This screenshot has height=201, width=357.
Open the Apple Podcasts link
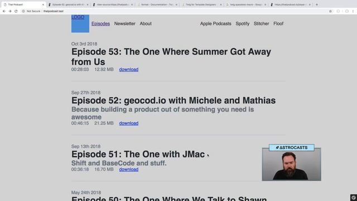coord(216,23)
